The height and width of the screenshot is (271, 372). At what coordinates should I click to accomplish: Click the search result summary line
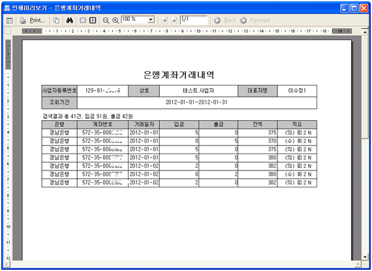click(87, 116)
